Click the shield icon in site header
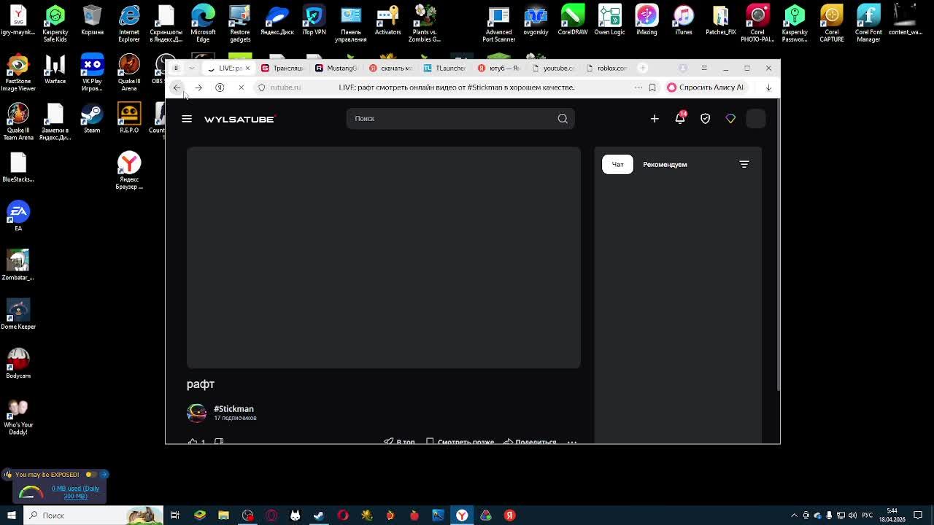Image resolution: width=934 pixels, height=525 pixels. 705,119
